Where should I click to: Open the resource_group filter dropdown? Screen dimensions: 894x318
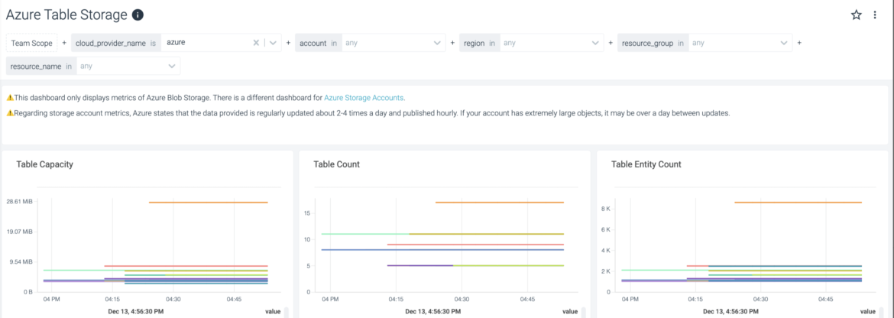click(740, 43)
